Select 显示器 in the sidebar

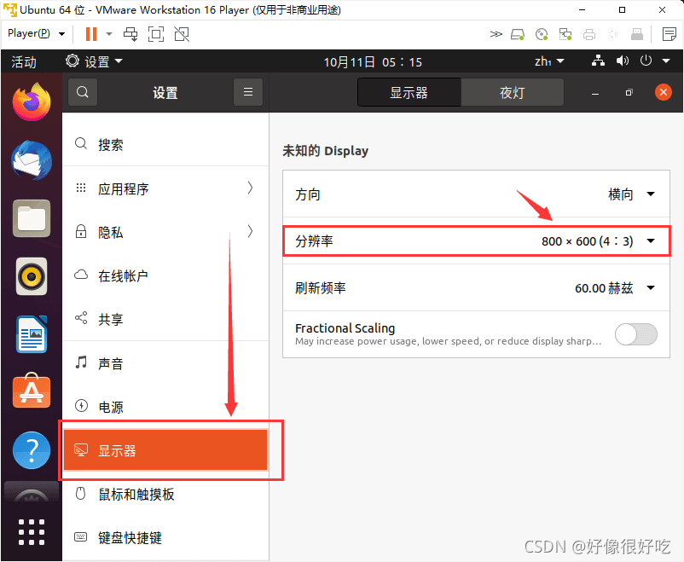(x=165, y=450)
